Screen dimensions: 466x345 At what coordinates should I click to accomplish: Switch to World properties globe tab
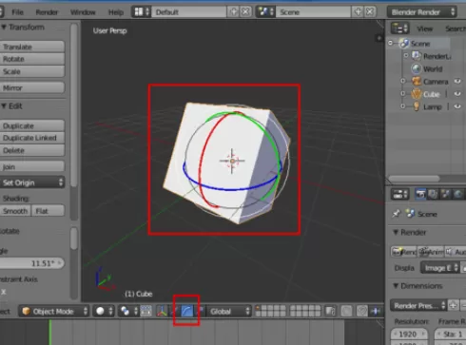pos(457,194)
